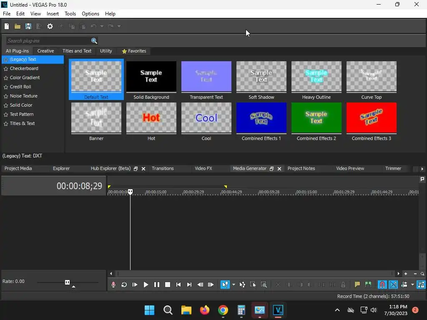This screenshot has width=427, height=320.
Task: Open project properties gear icon
Action: [50, 26]
